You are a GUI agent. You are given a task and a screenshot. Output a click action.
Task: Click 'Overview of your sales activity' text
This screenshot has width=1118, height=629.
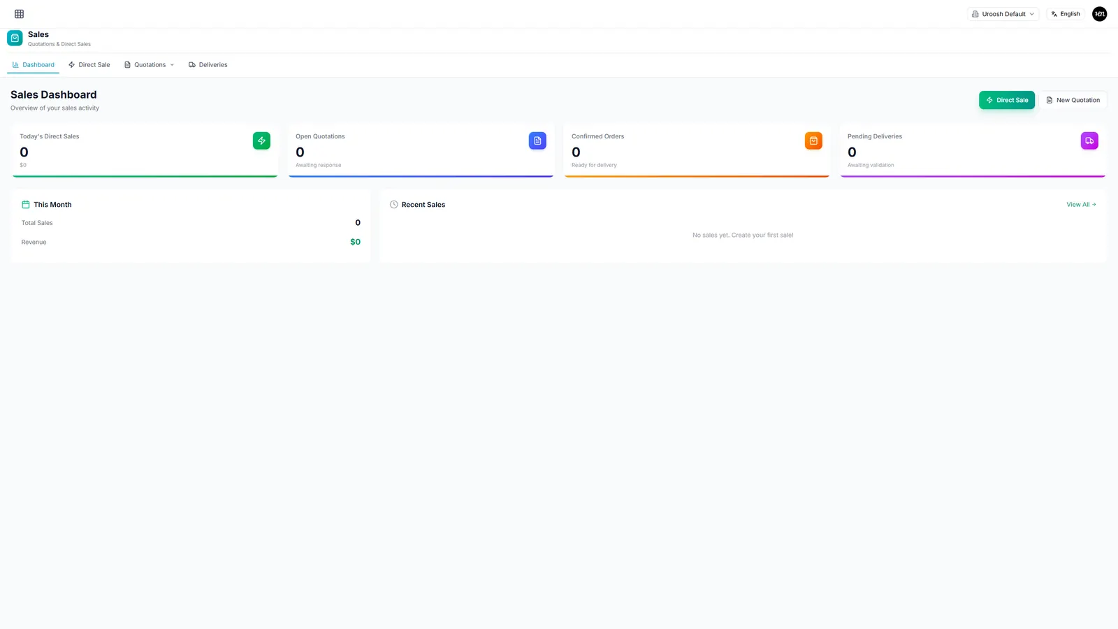55,108
